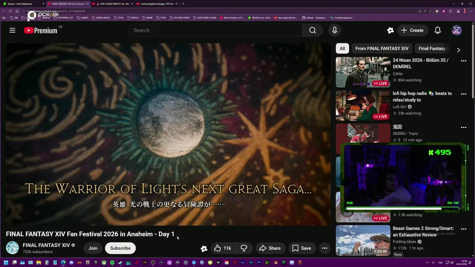This screenshot has height=267, width=475.
Task: Click the search magnifier button
Action: (x=312, y=30)
